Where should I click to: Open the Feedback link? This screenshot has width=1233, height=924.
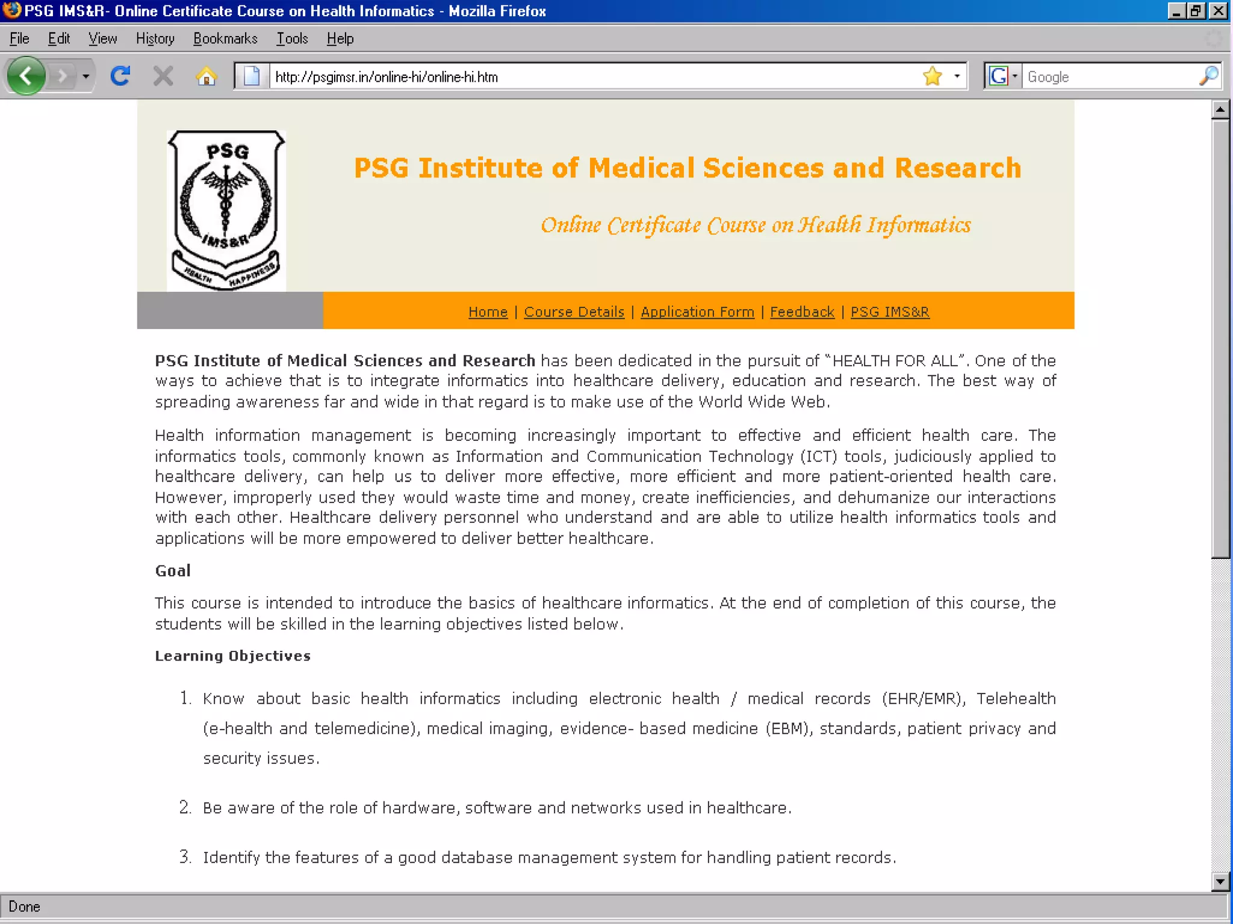[x=802, y=312]
